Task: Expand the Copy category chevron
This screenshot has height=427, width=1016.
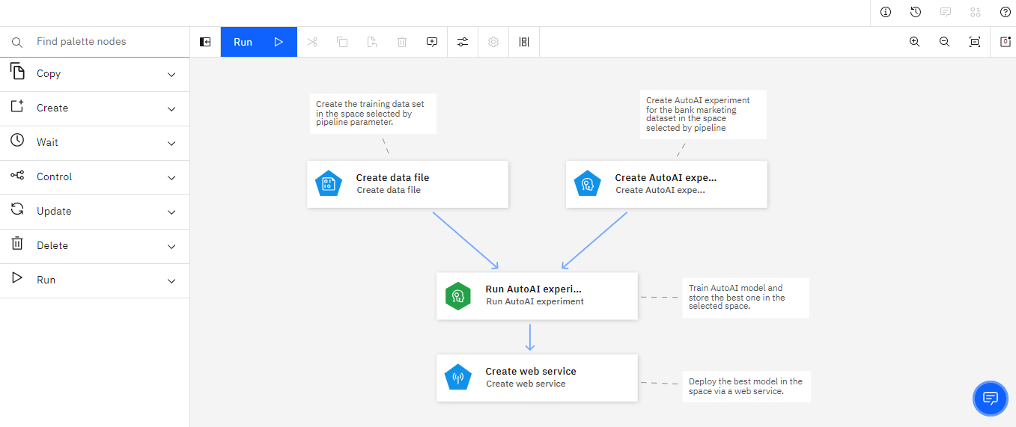Action: [x=171, y=75]
